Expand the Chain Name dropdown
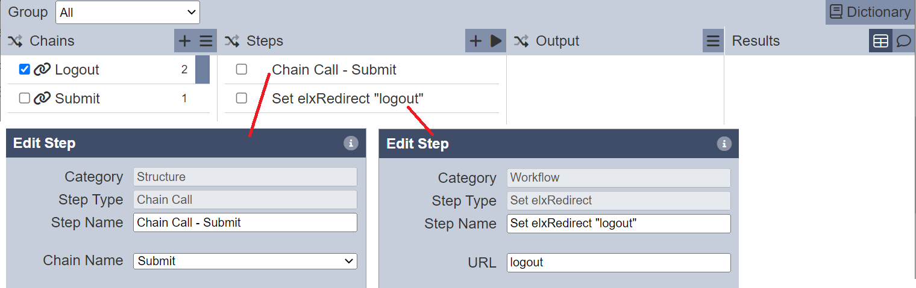The width and height of the screenshot is (916, 288). [x=245, y=261]
